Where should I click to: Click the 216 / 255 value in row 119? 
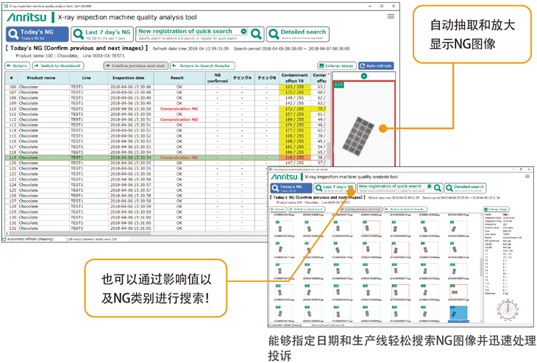294,158
